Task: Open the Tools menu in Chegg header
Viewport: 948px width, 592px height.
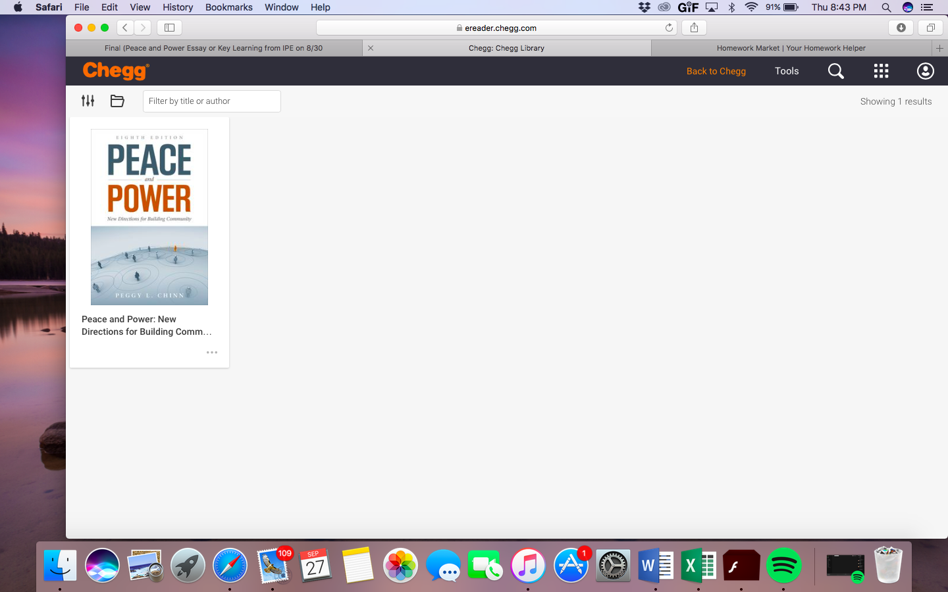Action: click(x=787, y=71)
